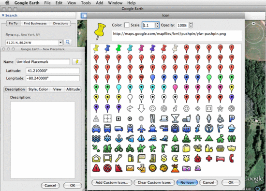266x191 pixels.
Task: Choose the wheelchair accessibility icon
Action: click(x=220, y=118)
